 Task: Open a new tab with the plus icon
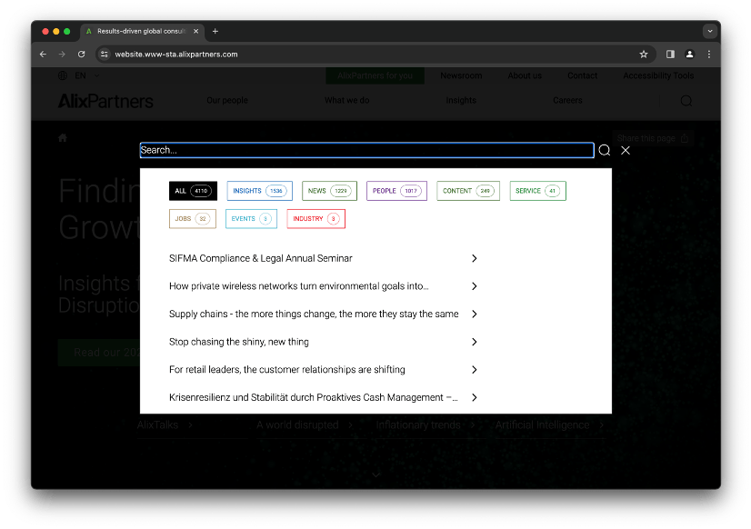pyautogui.click(x=215, y=31)
